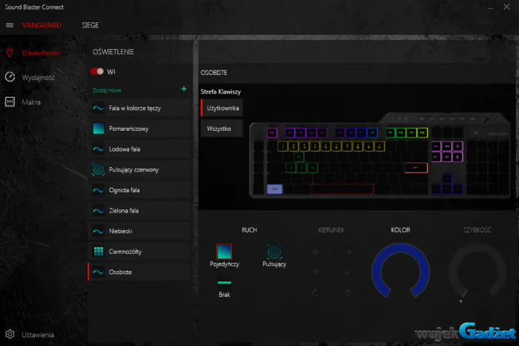Select the Pulsujący motion icon
This screenshot has height=346, width=519.
(x=274, y=252)
